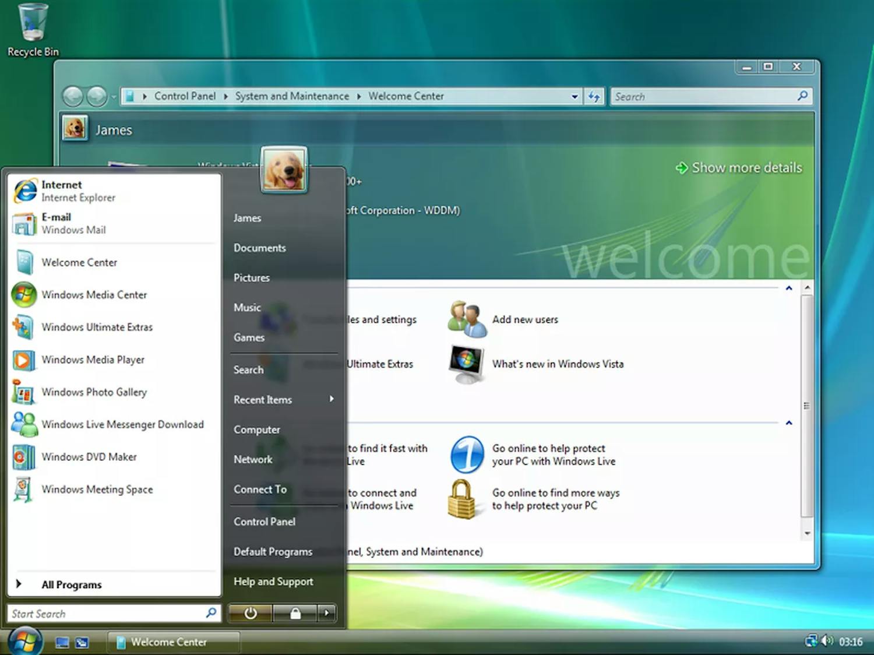Expand All Programs in the Start menu
This screenshot has height=655, width=874.
tap(72, 584)
